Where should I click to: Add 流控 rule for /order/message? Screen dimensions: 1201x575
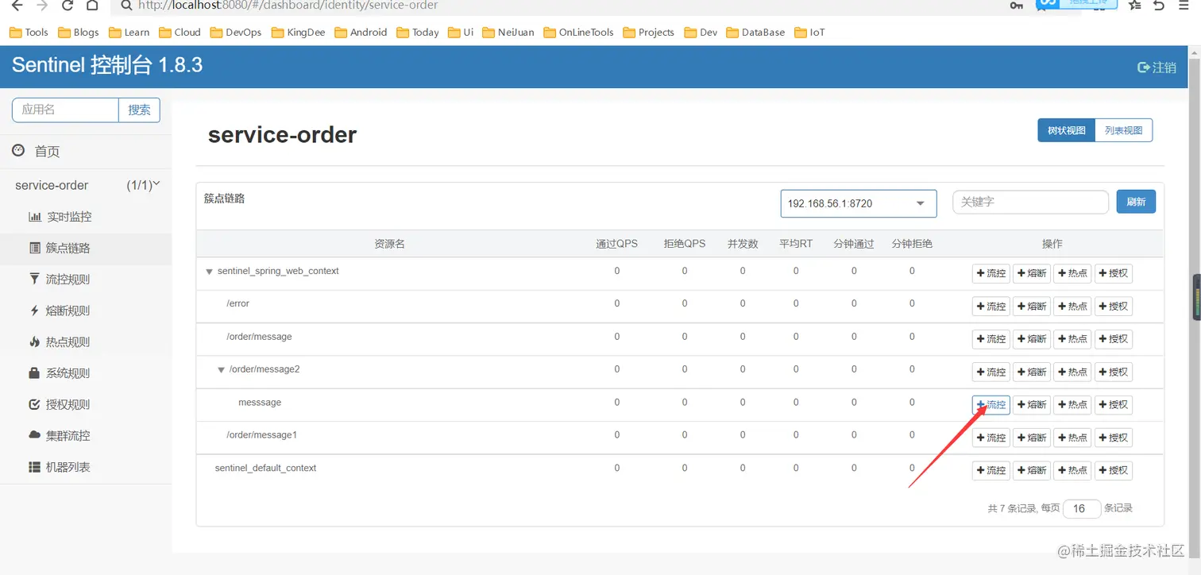point(991,339)
